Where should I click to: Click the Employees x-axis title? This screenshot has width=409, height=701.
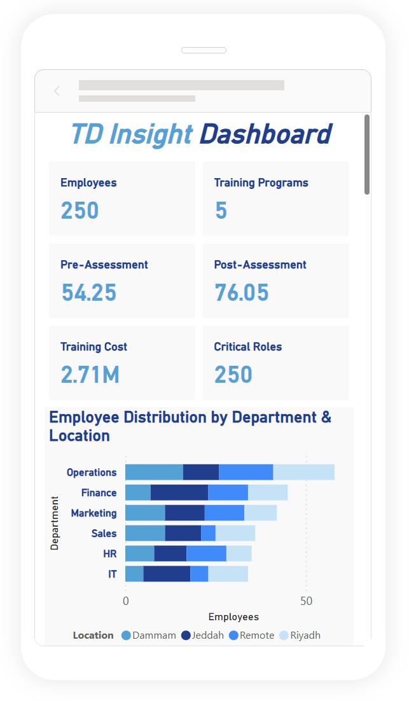(234, 617)
